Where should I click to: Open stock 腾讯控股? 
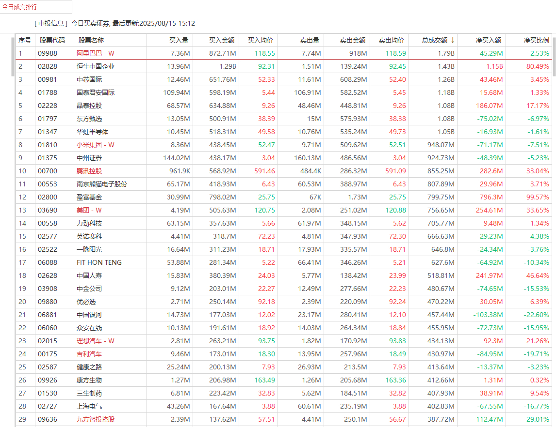pos(89,171)
